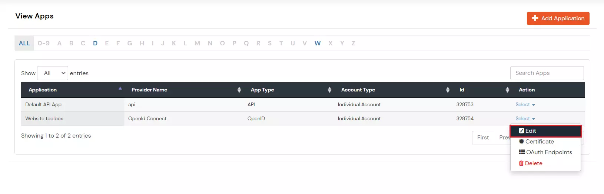Open the Show entries dropdown

coord(53,73)
